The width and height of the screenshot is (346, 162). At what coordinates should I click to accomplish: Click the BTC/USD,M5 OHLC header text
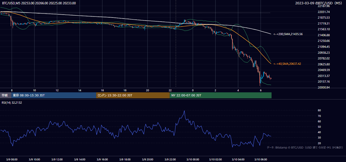39,3
